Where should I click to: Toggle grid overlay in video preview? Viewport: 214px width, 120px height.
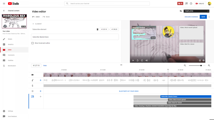point(200,60)
